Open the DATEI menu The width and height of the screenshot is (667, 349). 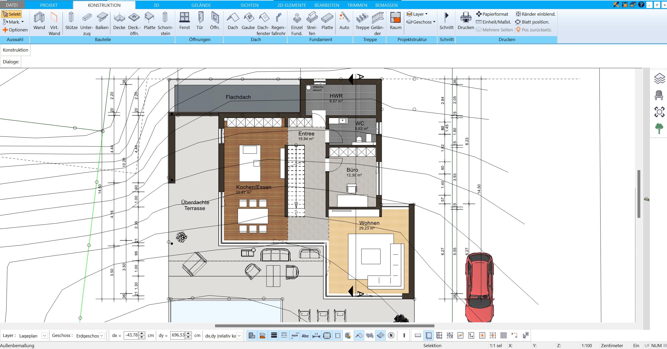[x=12, y=5]
